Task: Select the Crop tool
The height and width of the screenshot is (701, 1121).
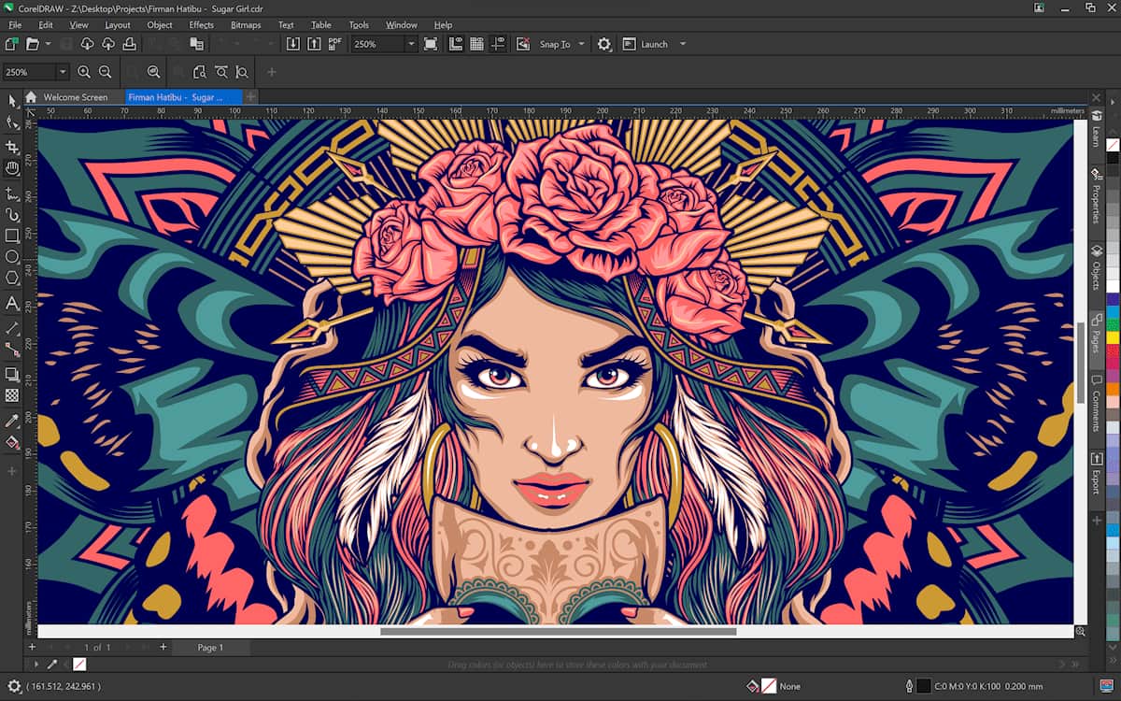Action: 12,147
